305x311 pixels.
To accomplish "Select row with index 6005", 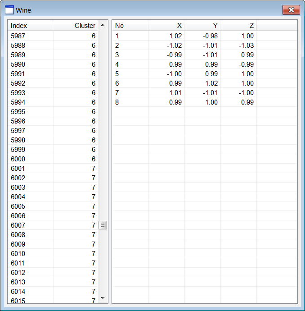I will pyautogui.click(x=53, y=206).
